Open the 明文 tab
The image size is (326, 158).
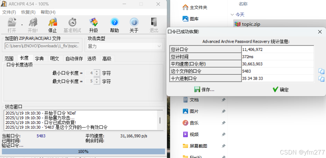(x=55, y=59)
